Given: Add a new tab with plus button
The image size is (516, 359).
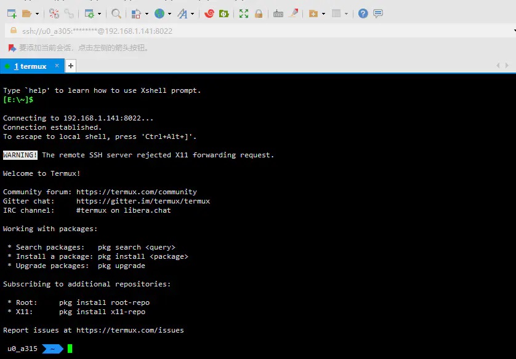Looking at the screenshot, I should pos(71,66).
